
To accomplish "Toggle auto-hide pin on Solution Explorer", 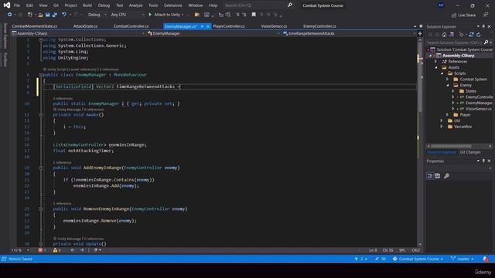I will coord(483,26).
